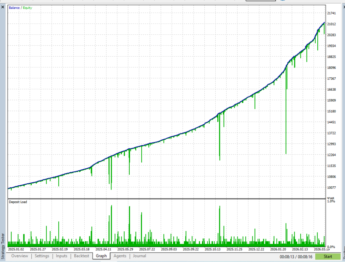The height and width of the screenshot is (262, 345).
Task: Open the Agents tab
Action: pos(120,256)
